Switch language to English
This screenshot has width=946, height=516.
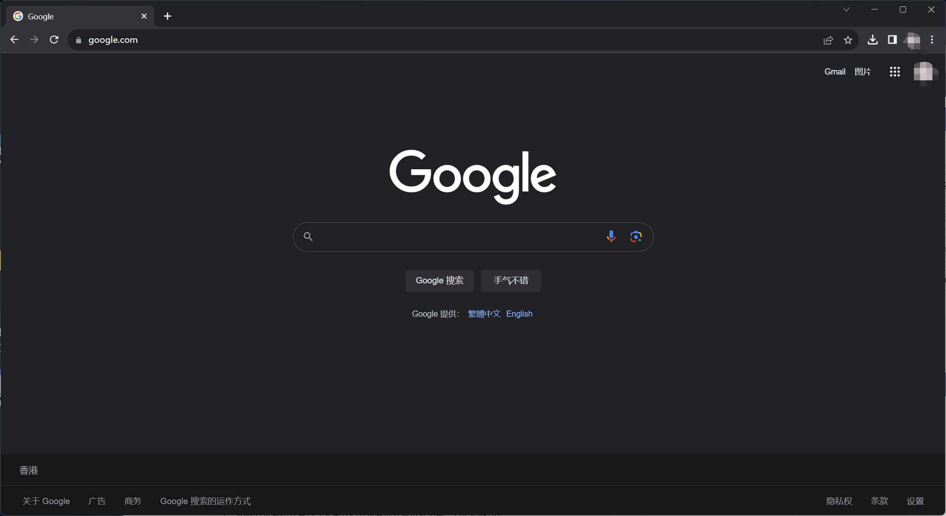click(520, 314)
